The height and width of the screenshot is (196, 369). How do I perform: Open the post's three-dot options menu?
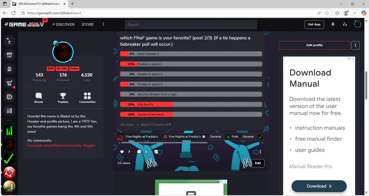pyautogui.click(x=260, y=152)
